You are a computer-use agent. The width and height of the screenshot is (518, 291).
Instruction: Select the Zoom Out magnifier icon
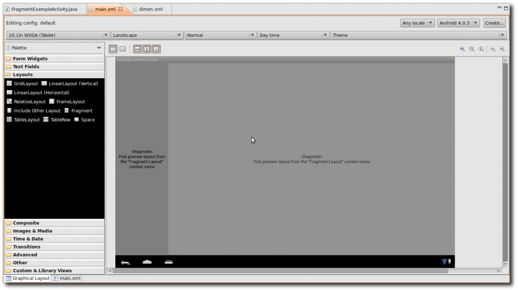point(493,49)
